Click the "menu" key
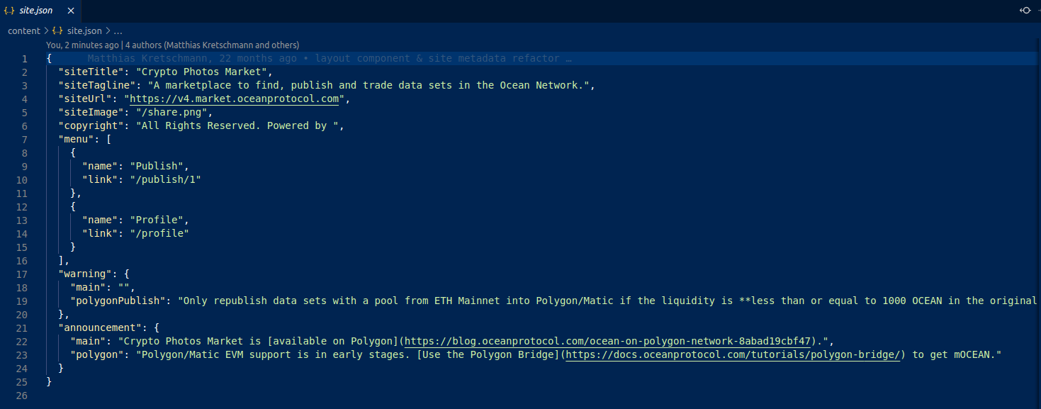This screenshot has height=409, width=1041. 77,139
